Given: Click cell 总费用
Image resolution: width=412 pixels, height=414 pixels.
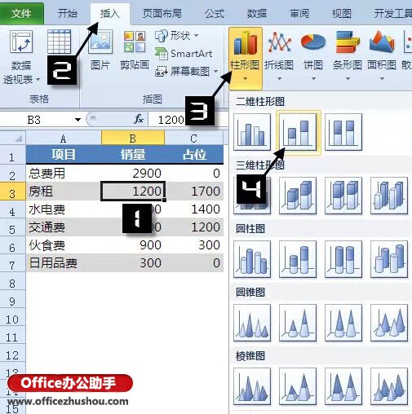Looking at the screenshot, I should 64,174.
